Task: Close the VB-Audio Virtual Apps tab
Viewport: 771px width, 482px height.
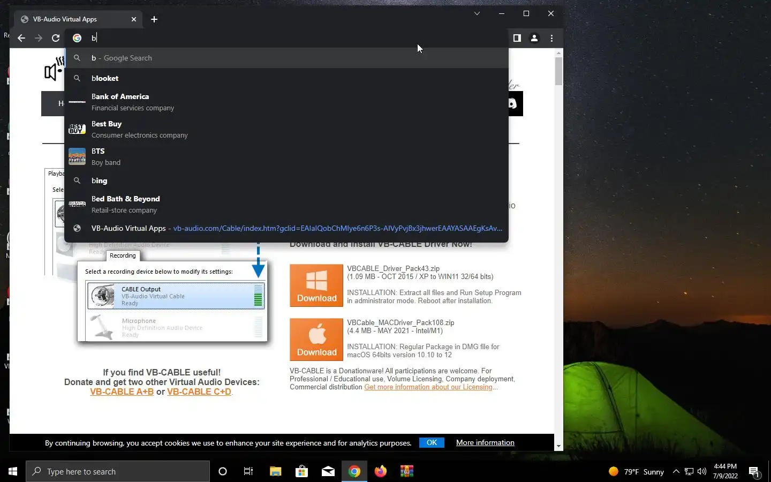Action: [134, 19]
